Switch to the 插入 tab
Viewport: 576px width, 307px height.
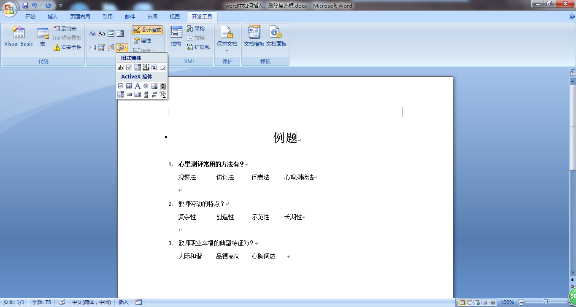click(x=53, y=17)
